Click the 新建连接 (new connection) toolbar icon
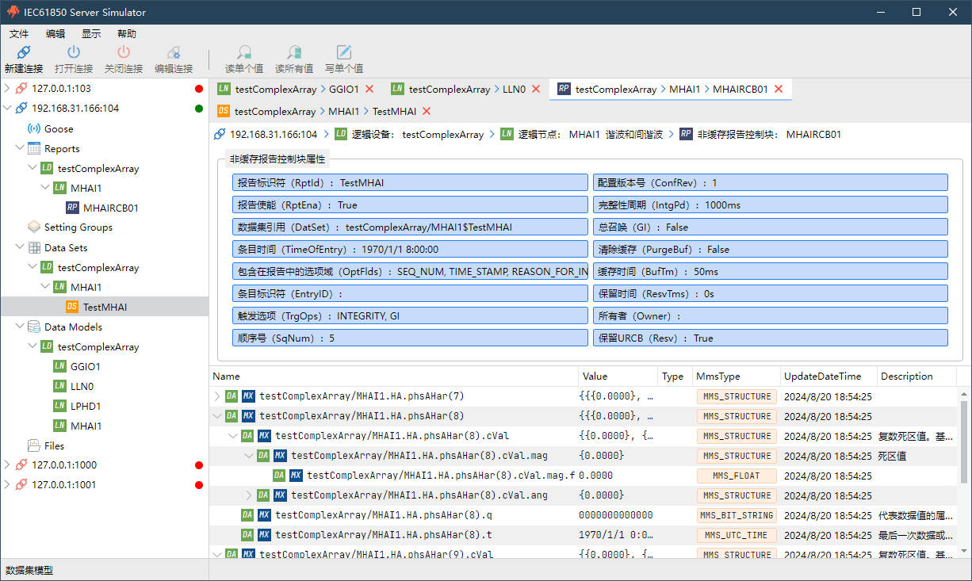The image size is (972, 581). click(x=23, y=53)
